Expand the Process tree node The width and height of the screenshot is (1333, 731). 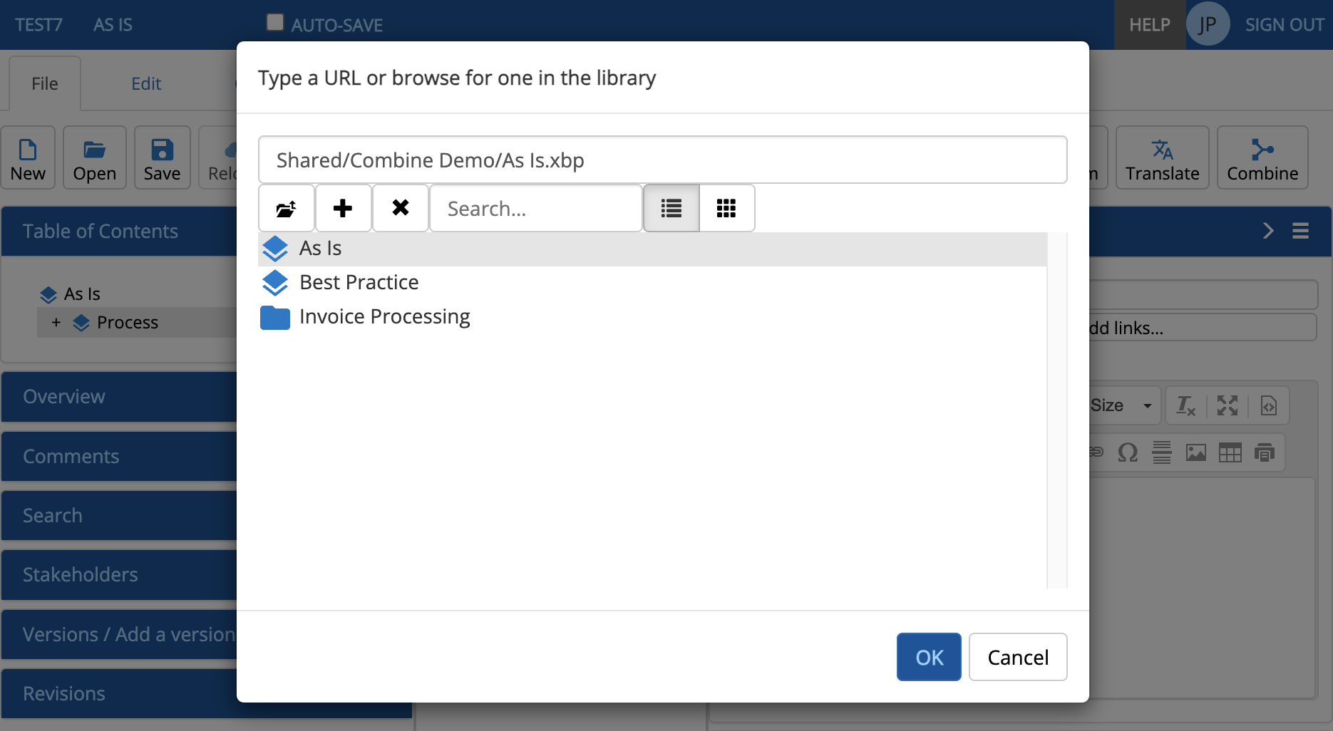56,323
